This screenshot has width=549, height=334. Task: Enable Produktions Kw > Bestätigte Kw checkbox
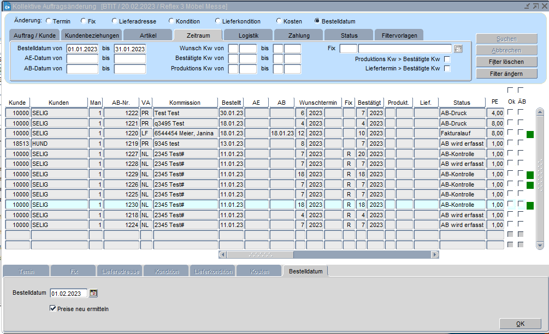click(447, 59)
